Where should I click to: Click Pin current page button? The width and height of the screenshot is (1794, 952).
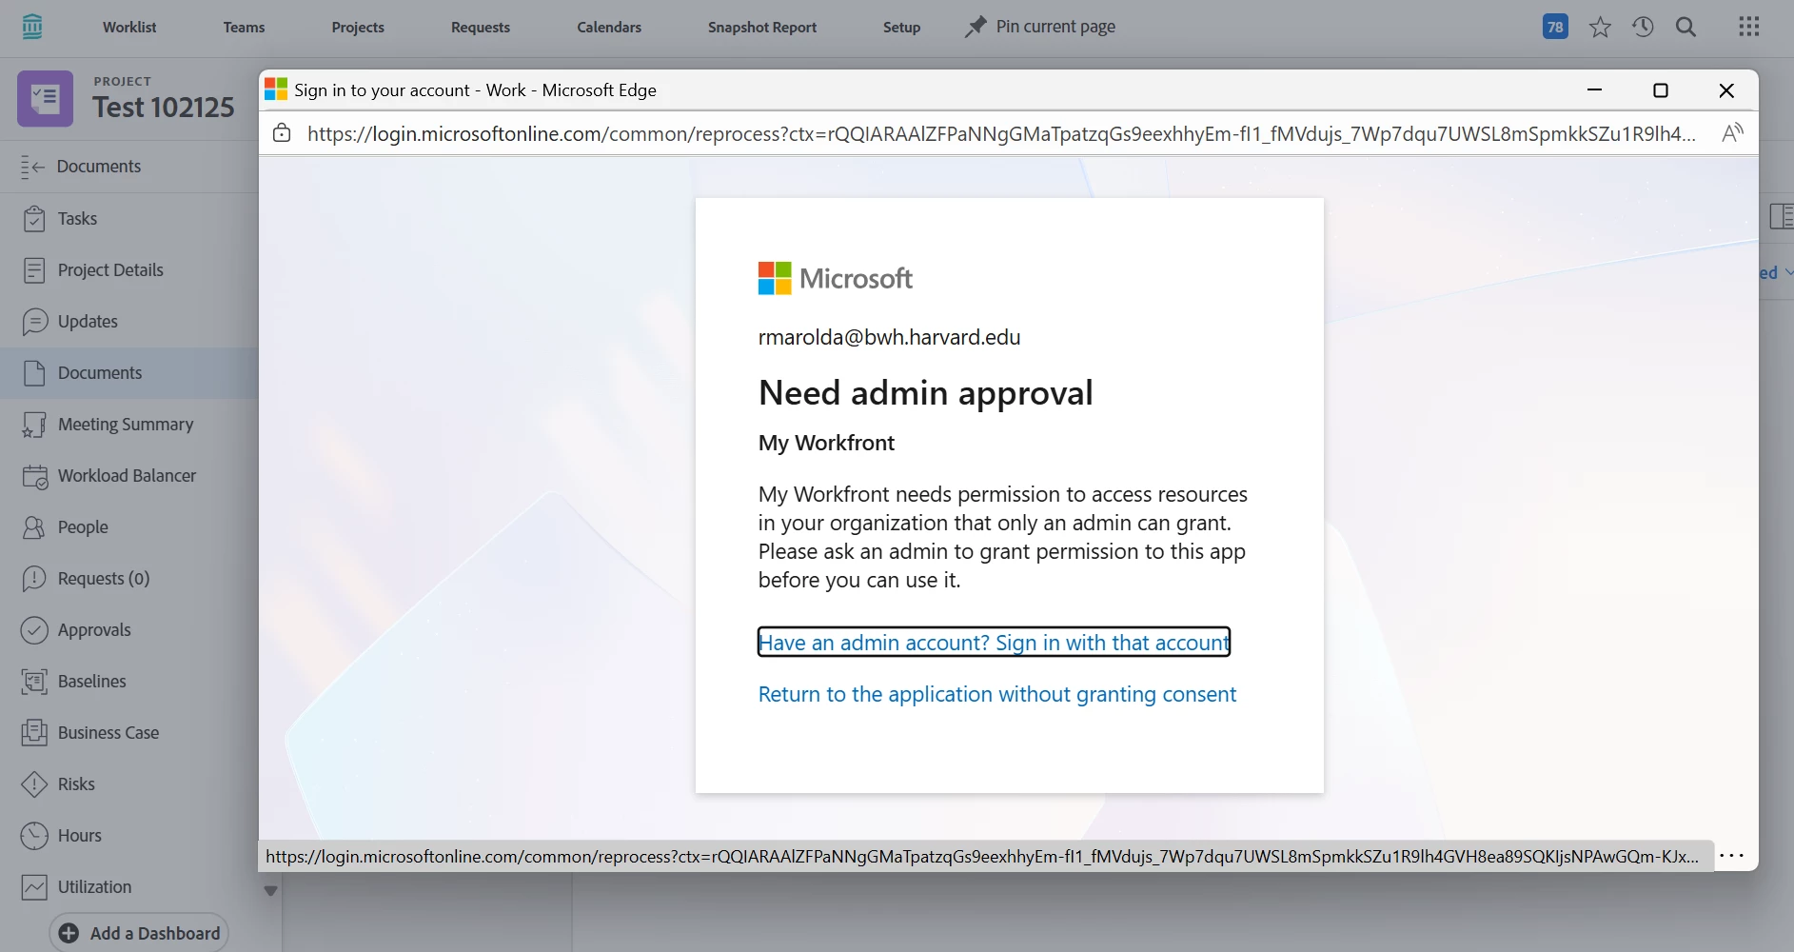[1039, 27]
